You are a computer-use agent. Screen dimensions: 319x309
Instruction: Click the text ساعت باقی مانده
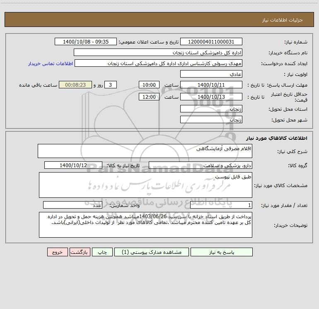pos(38,85)
